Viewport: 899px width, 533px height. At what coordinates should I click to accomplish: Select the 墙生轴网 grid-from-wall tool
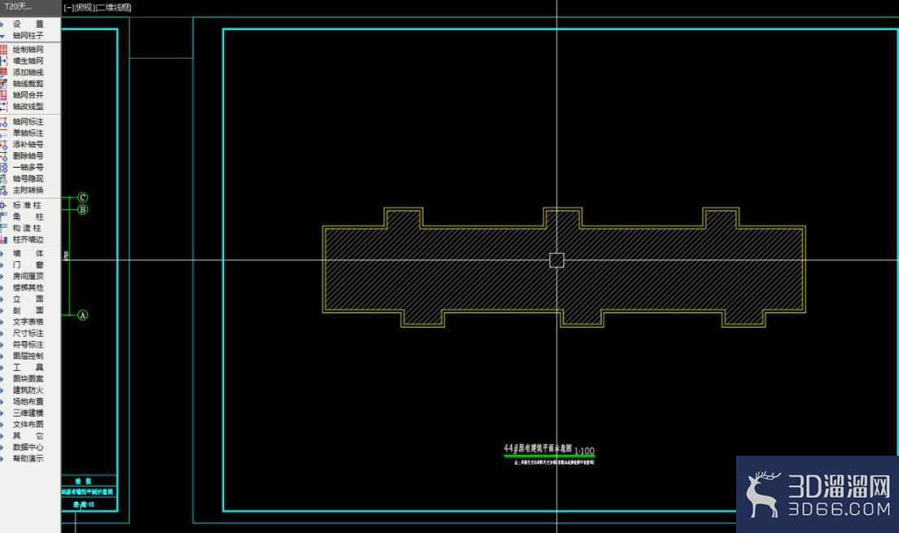click(28, 61)
